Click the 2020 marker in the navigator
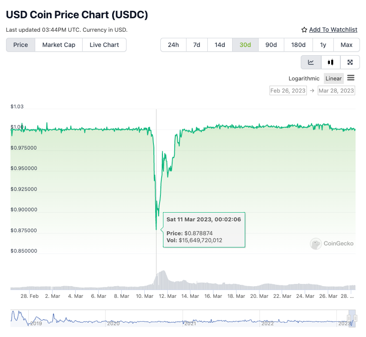The width and height of the screenshot is (366, 337). [x=113, y=324]
